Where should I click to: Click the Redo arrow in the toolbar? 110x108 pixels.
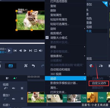click(x=43, y=66)
